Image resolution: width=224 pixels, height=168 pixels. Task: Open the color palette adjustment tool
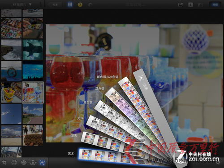click(23, 163)
